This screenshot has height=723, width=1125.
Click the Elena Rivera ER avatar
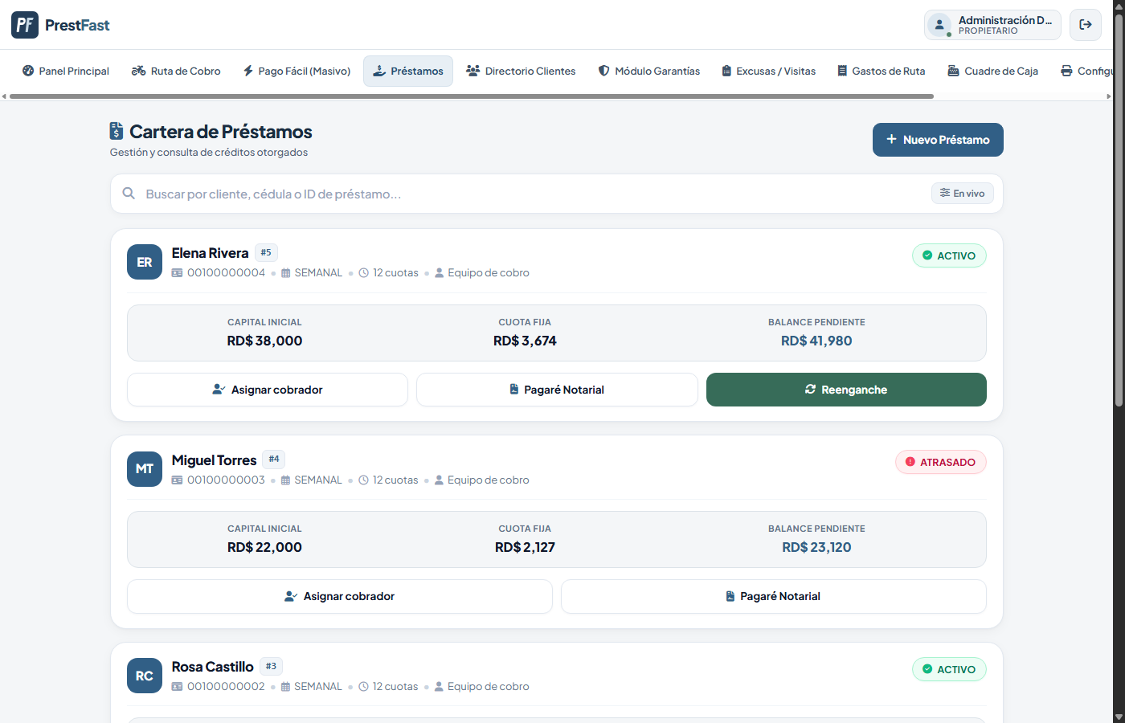(145, 262)
